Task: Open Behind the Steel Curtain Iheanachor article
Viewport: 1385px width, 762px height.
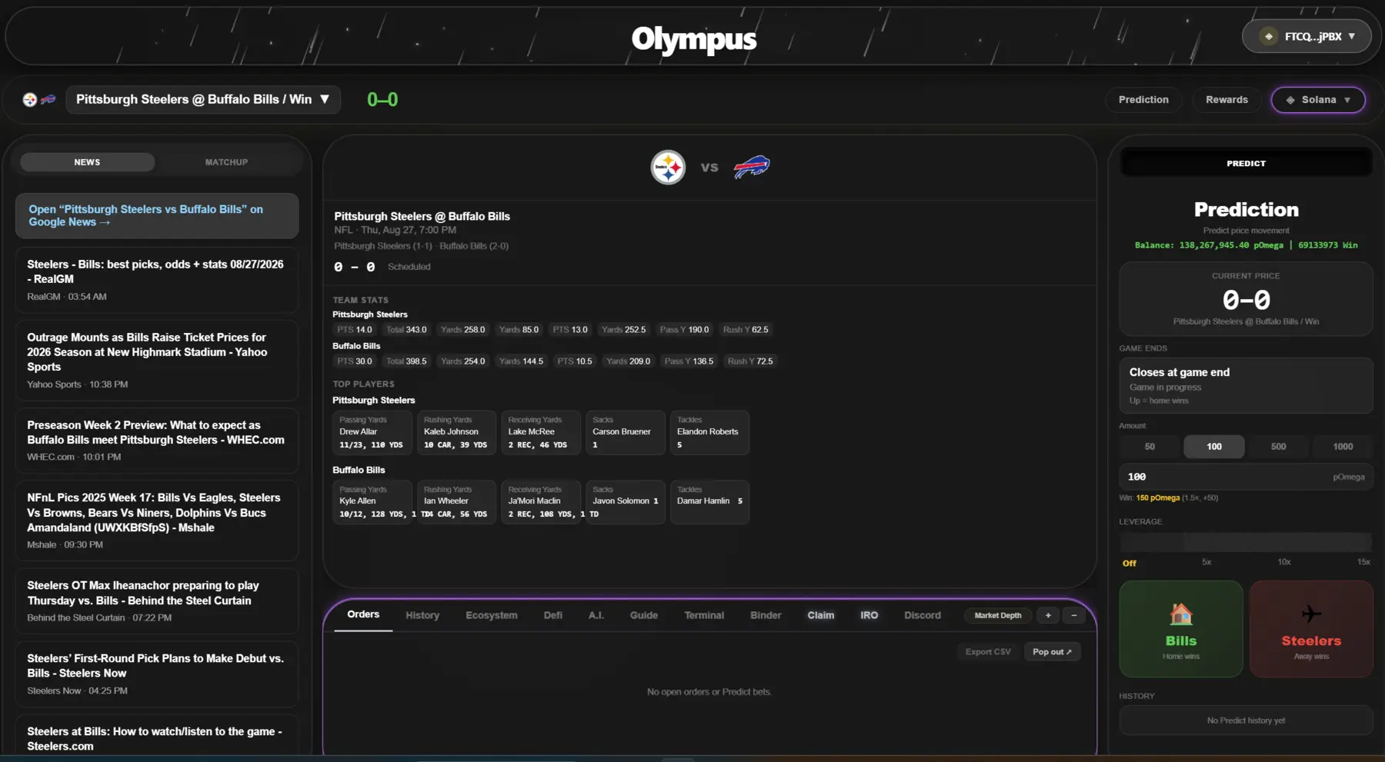Action: (157, 601)
